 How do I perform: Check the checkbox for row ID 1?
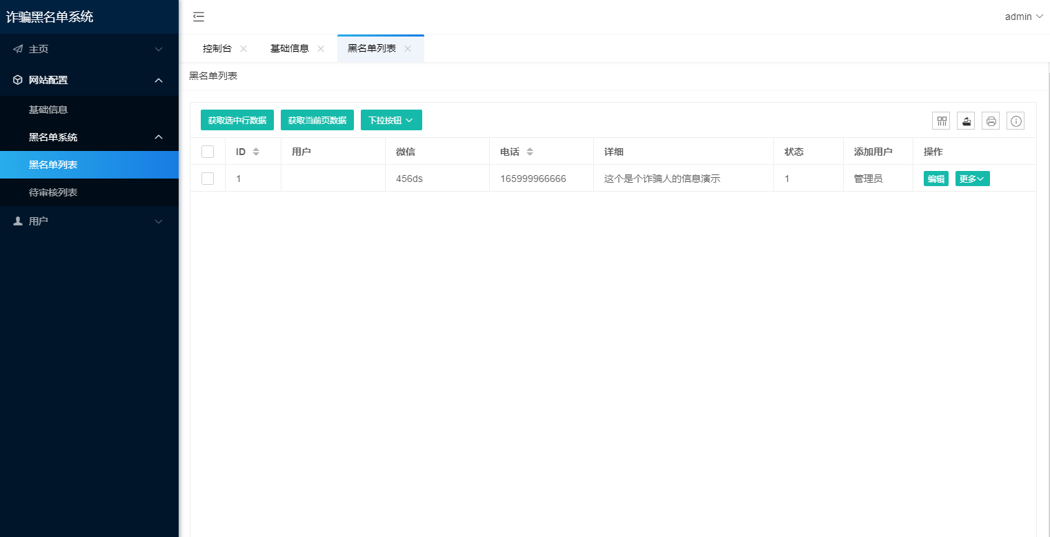pos(208,179)
